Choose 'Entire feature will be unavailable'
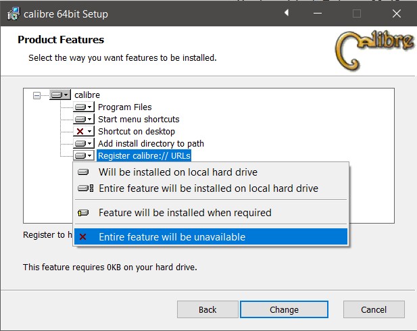The width and height of the screenshot is (417, 331). tap(172, 237)
